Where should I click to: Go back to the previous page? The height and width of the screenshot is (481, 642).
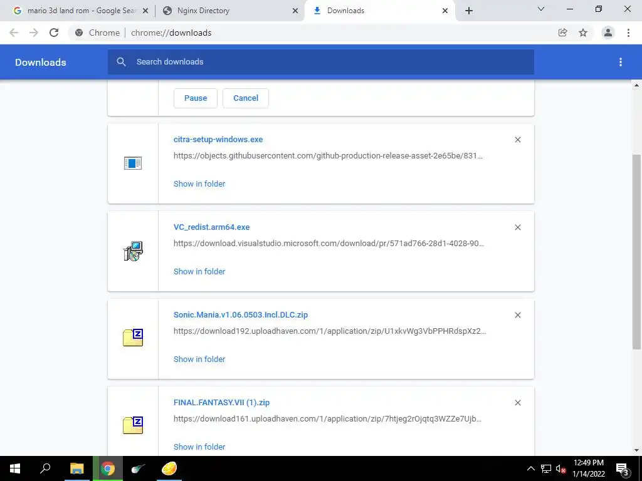point(14,33)
